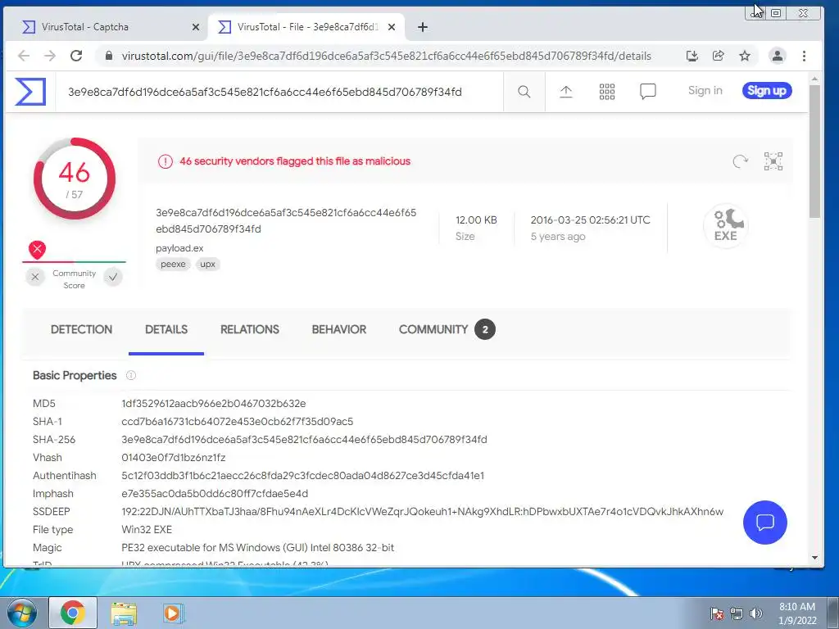Go forward in browser history

[x=50, y=56]
